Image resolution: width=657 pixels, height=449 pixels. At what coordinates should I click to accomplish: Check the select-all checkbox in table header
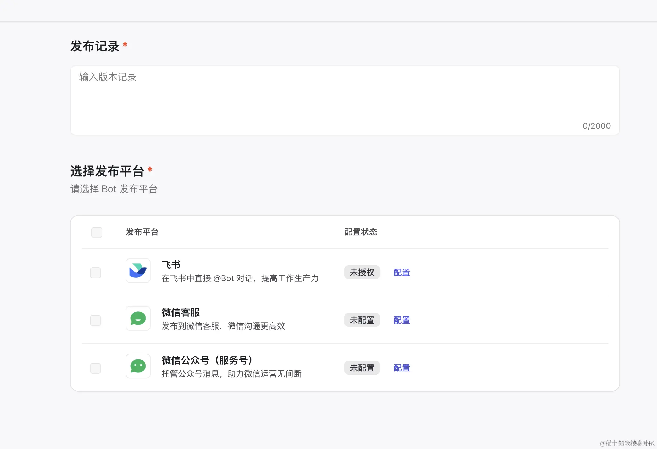[97, 232]
